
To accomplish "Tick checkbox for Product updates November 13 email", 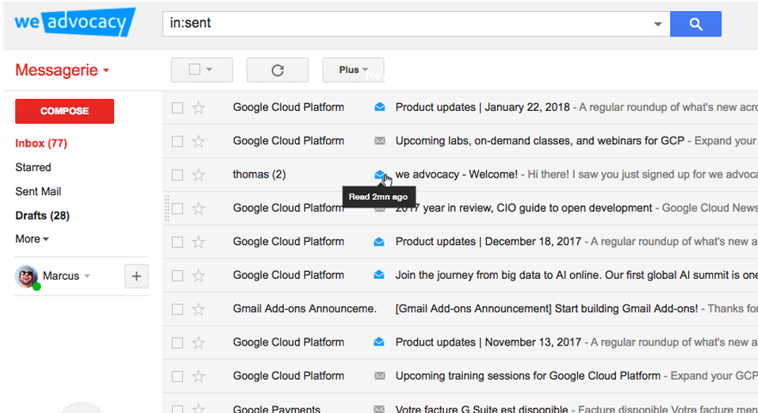I will [x=178, y=343].
